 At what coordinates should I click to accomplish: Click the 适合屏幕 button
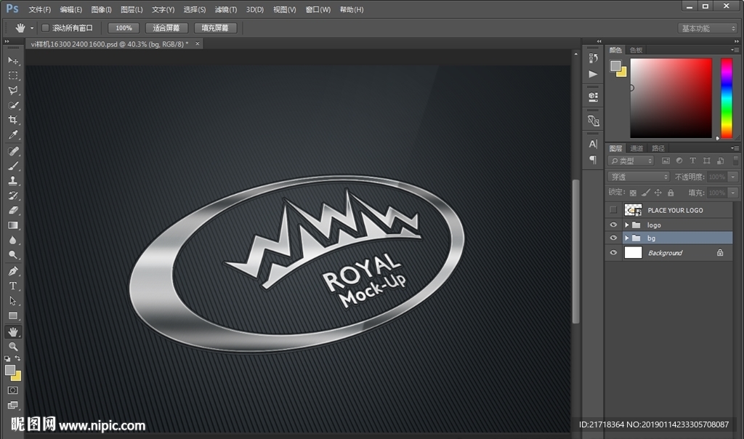click(166, 28)
